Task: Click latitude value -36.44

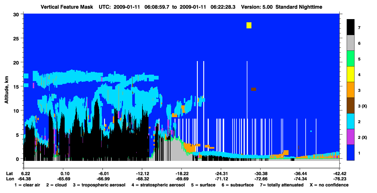Action: (300, 174)
